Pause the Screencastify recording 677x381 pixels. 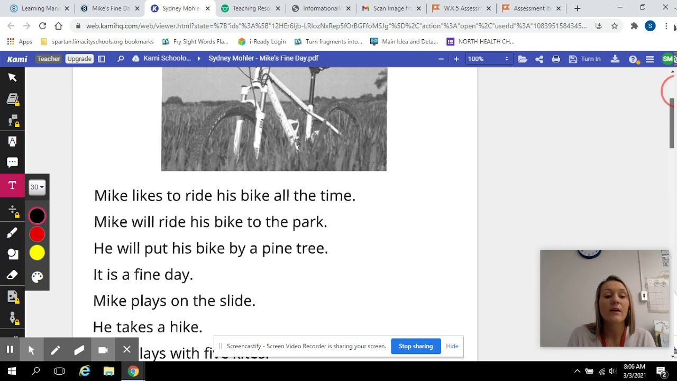click(x=10, y=350)
